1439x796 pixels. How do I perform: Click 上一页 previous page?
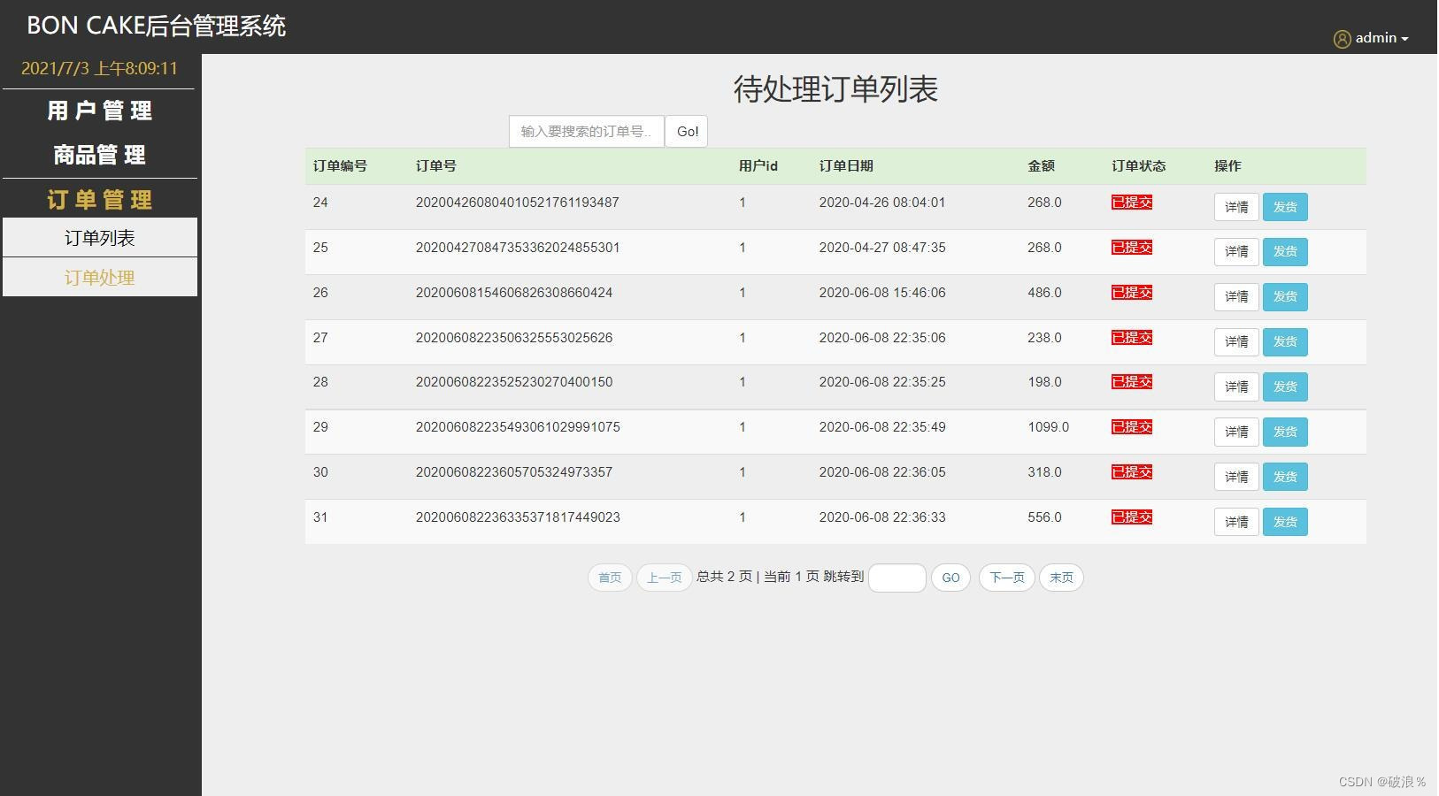[x=665, y=578]
